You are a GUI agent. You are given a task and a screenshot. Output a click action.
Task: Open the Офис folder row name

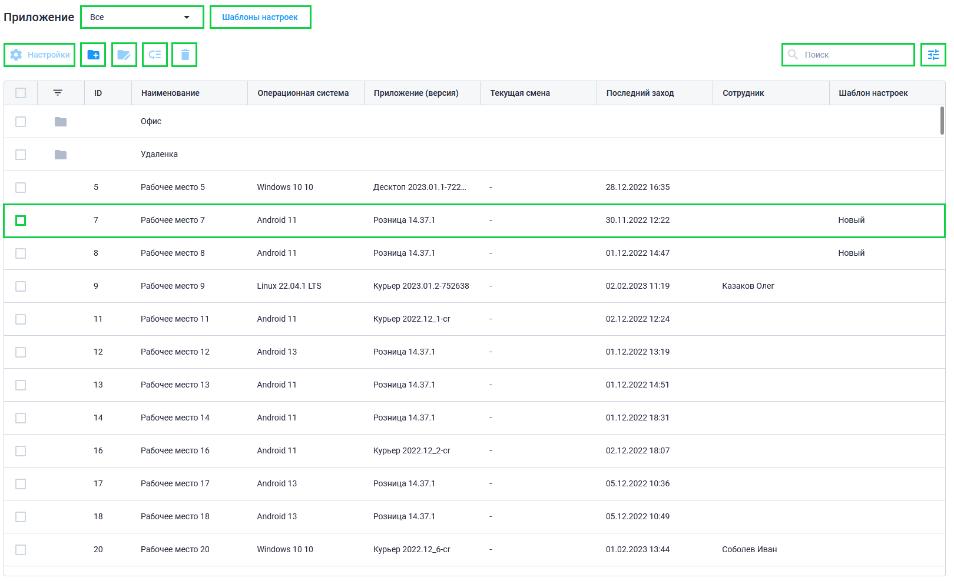(151, 121)
